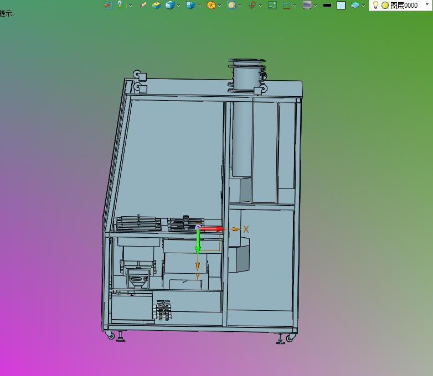Screen dimensions: 433x376
Task: Click the red section/dimension bracket icon
Action: pos(287,5)
